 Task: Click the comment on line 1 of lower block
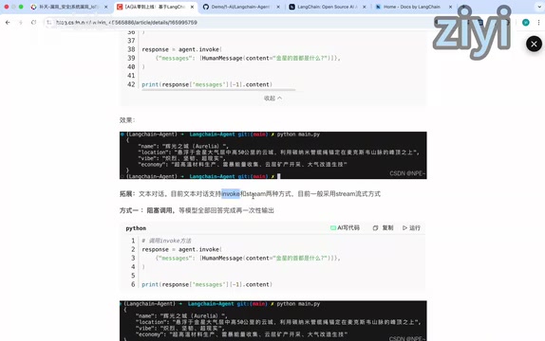(x=166, y=241)
